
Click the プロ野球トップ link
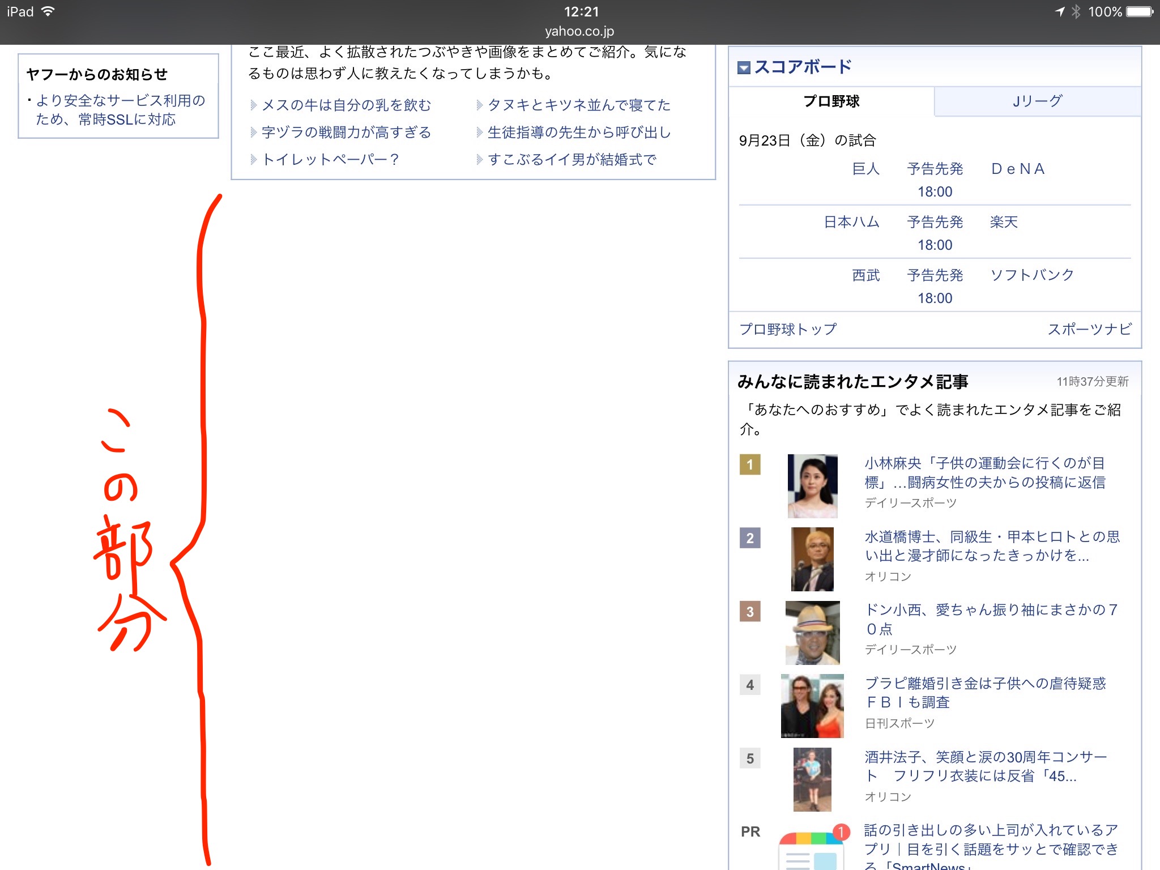pyautogui.click(x=788, y=329)
